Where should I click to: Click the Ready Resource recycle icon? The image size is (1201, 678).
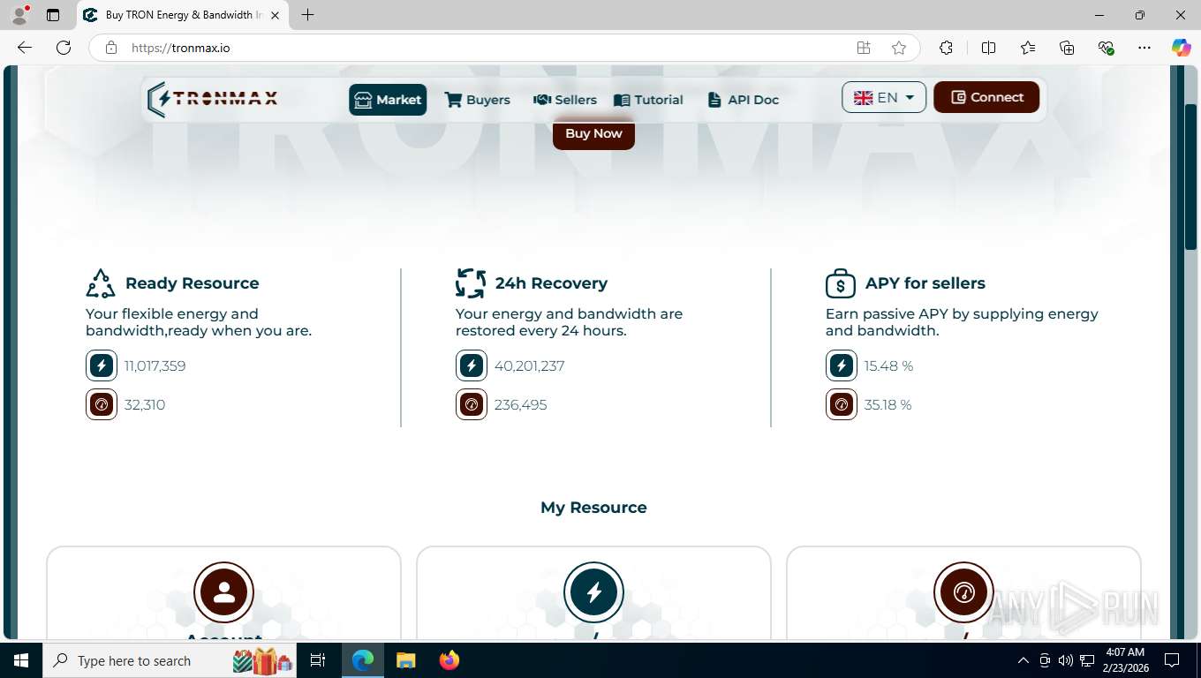(x=101, y=283)
